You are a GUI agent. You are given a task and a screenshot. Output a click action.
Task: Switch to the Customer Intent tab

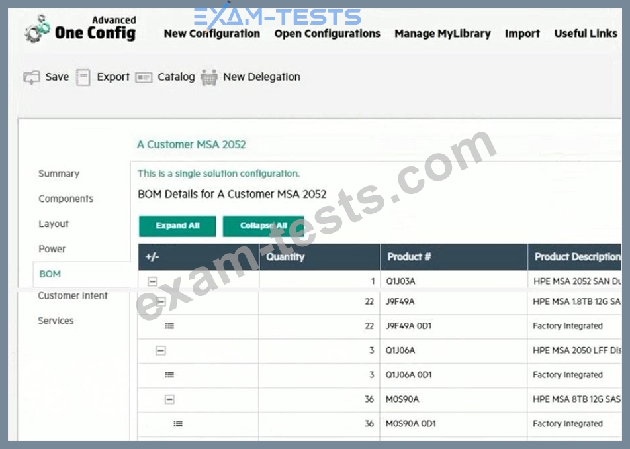click(73, 295)
